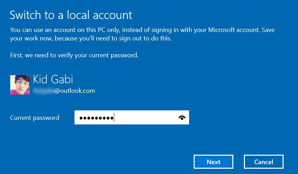298x174 pixels.
Task: Click the 'verify your current password' sentence
Action: point(74,55)
